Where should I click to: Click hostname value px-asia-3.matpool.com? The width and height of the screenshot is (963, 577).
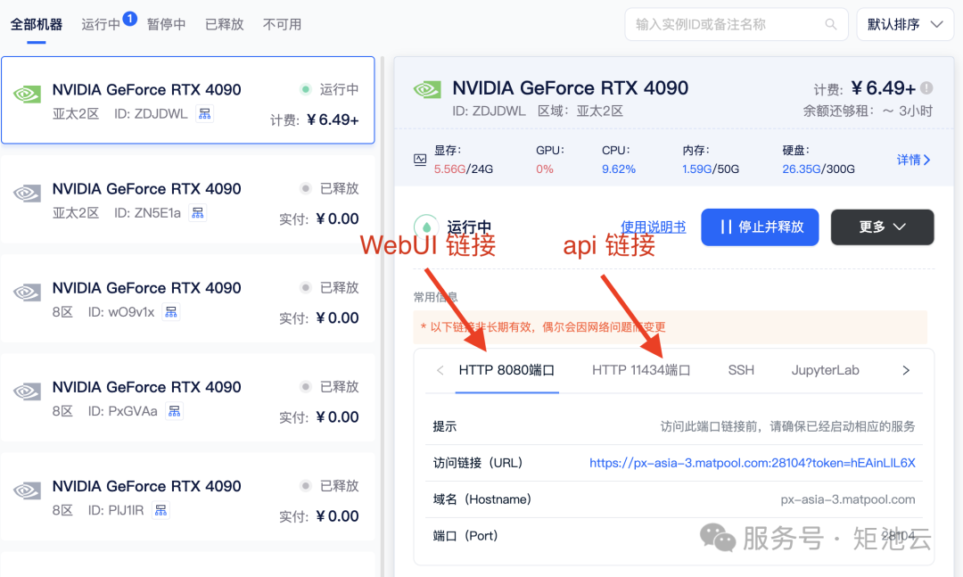pos(848,499)
